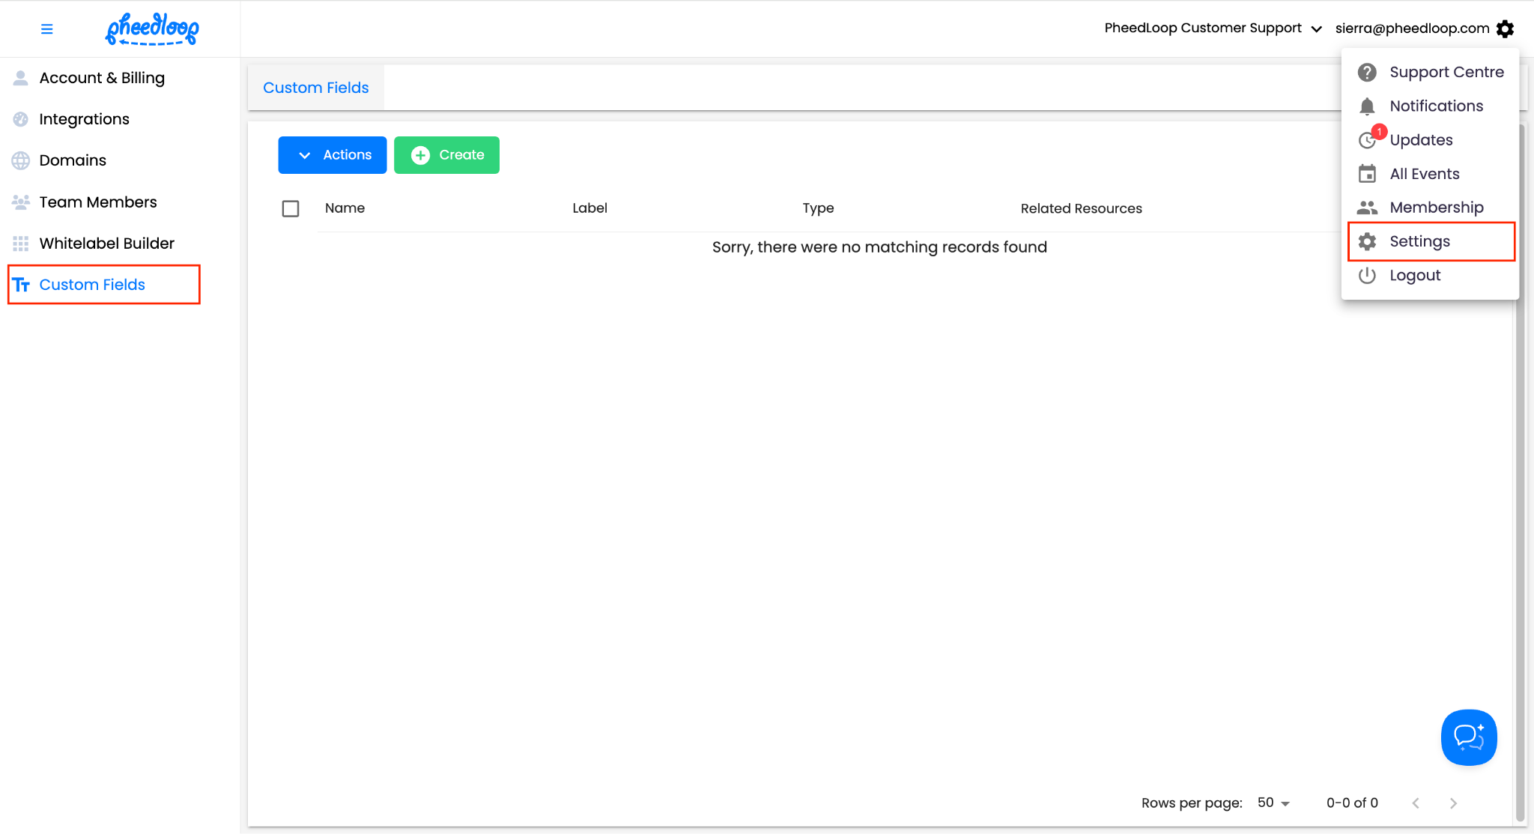This screenshot has width=1534, height=834.
Task: Open the gear icon beside the email
Action: click(x=1506, y=28)
